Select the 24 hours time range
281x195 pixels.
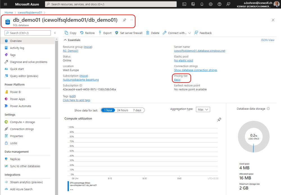123,110
